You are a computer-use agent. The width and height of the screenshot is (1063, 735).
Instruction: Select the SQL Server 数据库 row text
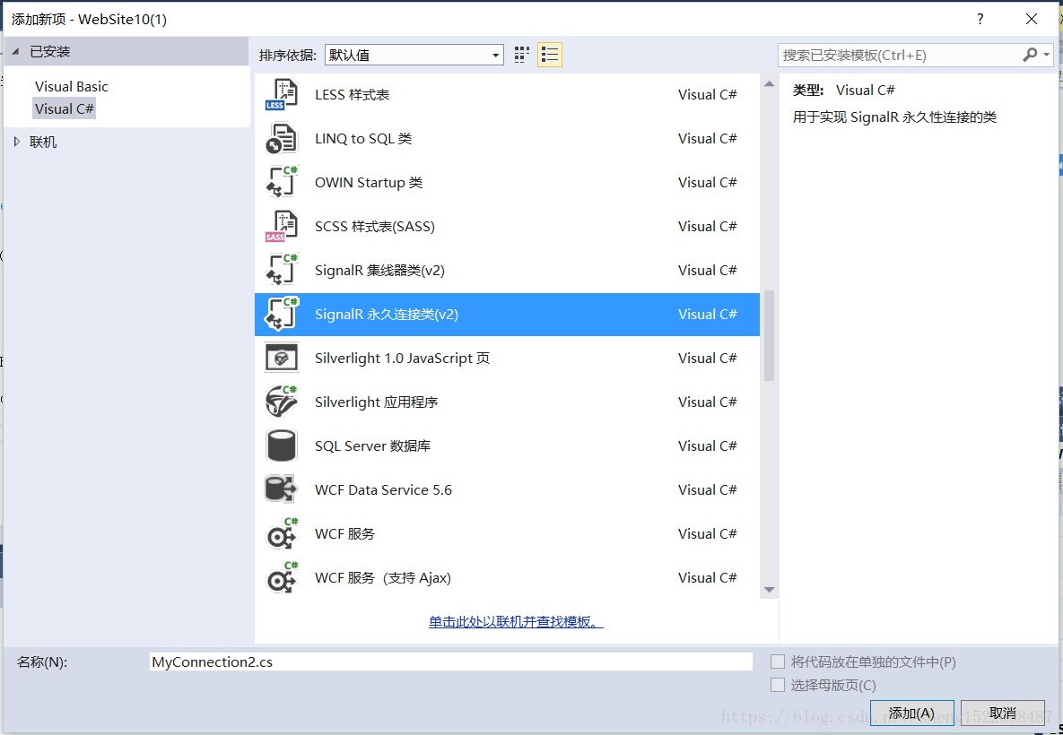[x=373, y=445]
